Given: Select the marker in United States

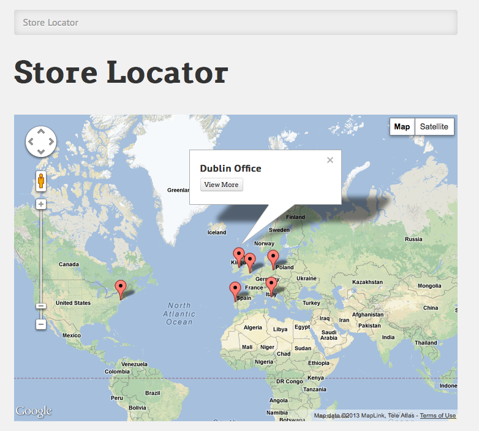Looking at the screenshot, I should (121, 289).
